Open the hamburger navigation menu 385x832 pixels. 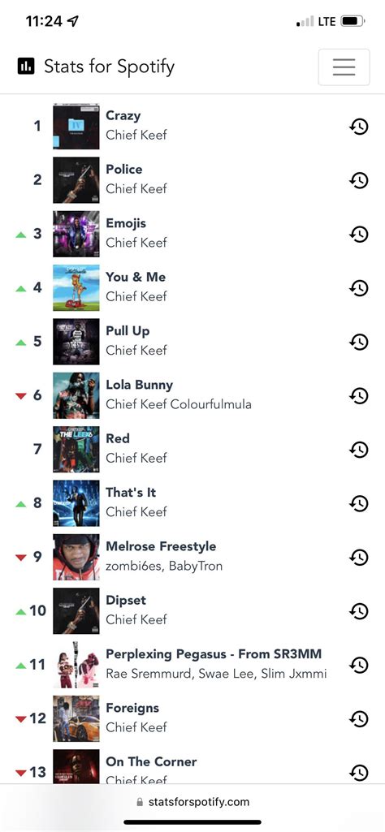344,67
